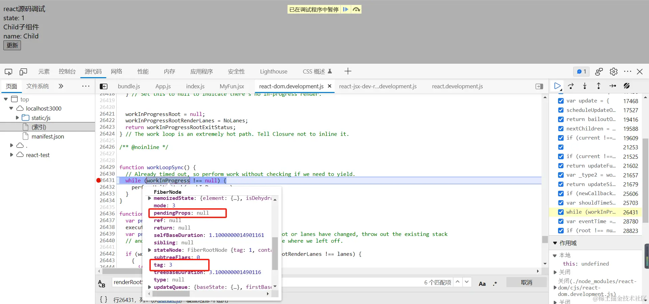The width and height of the screenshot is (649, 304).
Task: Collapse the 作用域 scope section
Action: point(555,243)
